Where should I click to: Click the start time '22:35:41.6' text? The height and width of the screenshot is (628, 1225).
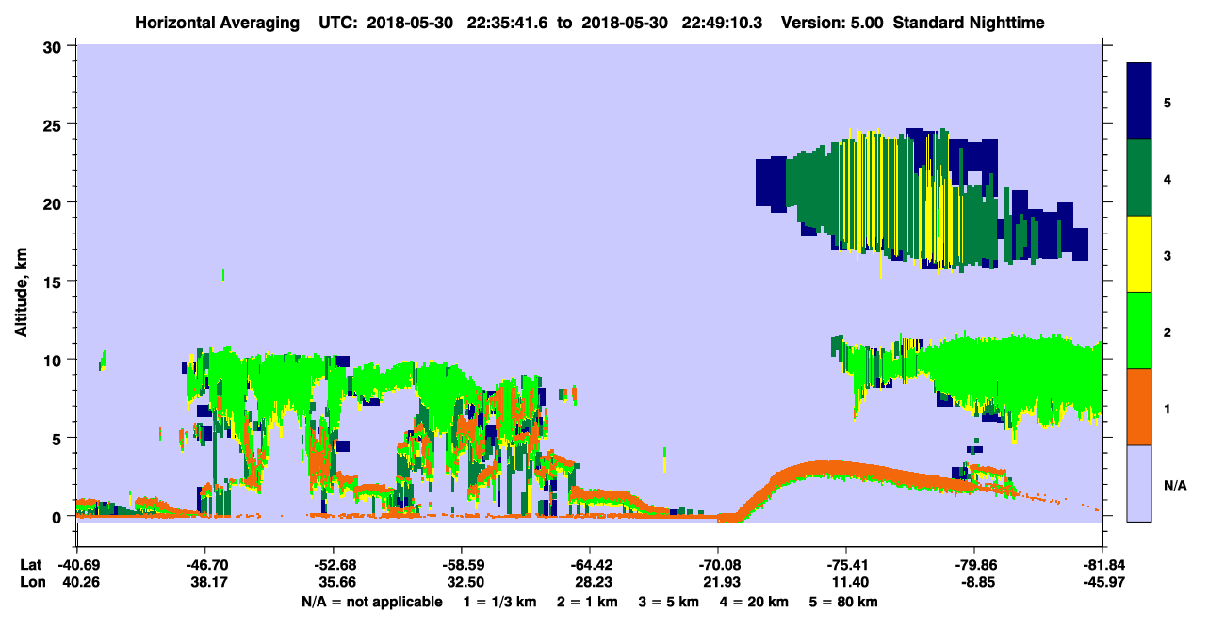coord(507,22)
